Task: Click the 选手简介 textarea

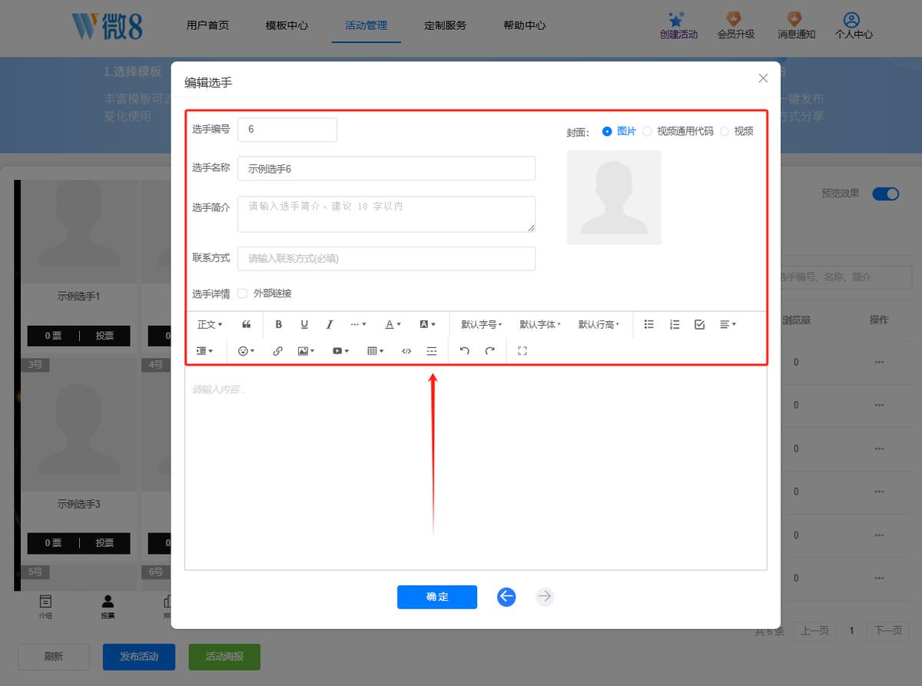Action: click(x=386, y=214)
